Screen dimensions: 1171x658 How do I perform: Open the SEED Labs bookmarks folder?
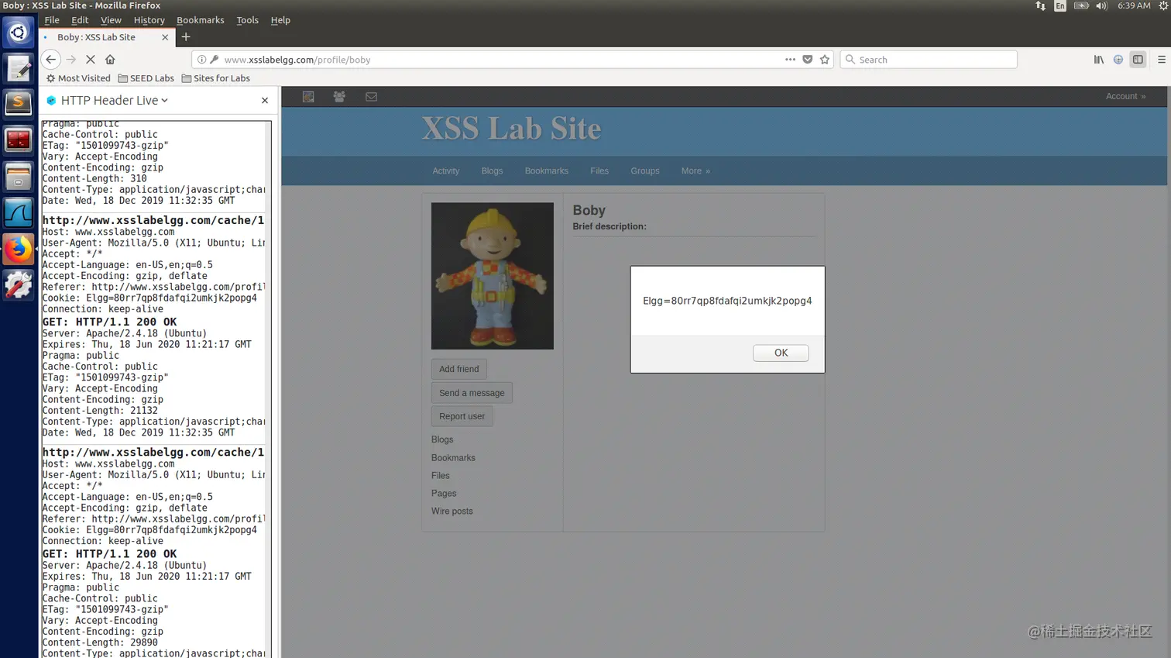tap(146, 78)
